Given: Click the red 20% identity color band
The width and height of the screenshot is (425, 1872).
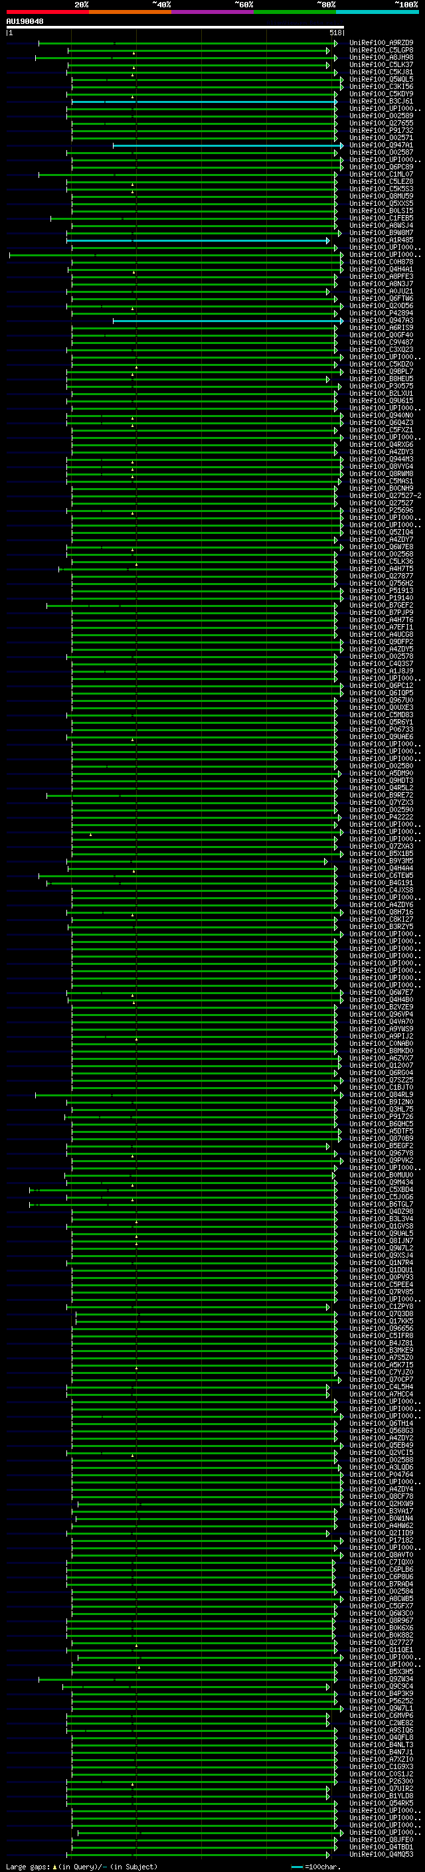Looking at the screenshot, I should [x=48, y=12].
